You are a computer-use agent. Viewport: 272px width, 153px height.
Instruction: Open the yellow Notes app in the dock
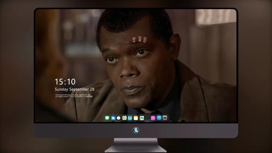[136, 118]
